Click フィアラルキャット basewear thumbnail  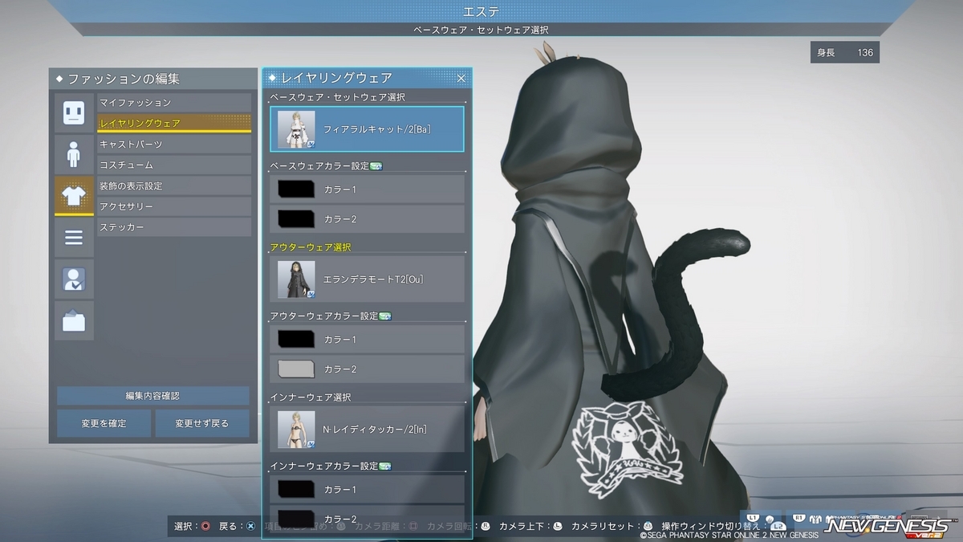click(296, 129)
